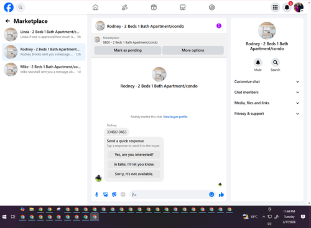The width and height of the screenshot is (311, 228).
Task: Expand Chat members section
Action: click(x=267, y=93)
